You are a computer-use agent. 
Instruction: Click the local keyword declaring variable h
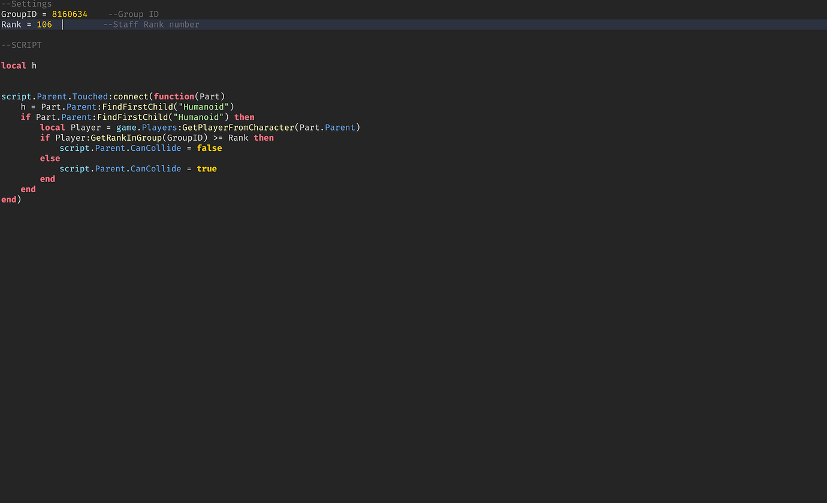click(14, 65)
